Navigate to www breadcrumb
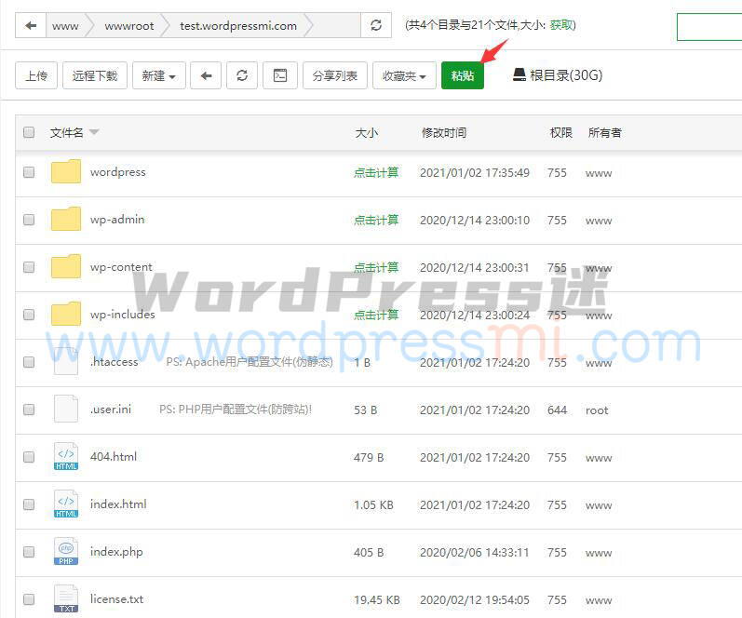Image resolution: width=742 pixels, height=618 pixels. (65, 25)
